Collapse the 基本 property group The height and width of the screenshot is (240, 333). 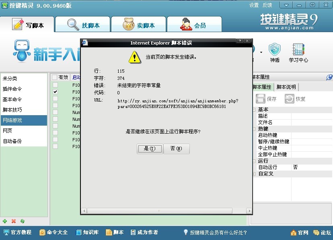pyautogui.click(x=254, y=110)
